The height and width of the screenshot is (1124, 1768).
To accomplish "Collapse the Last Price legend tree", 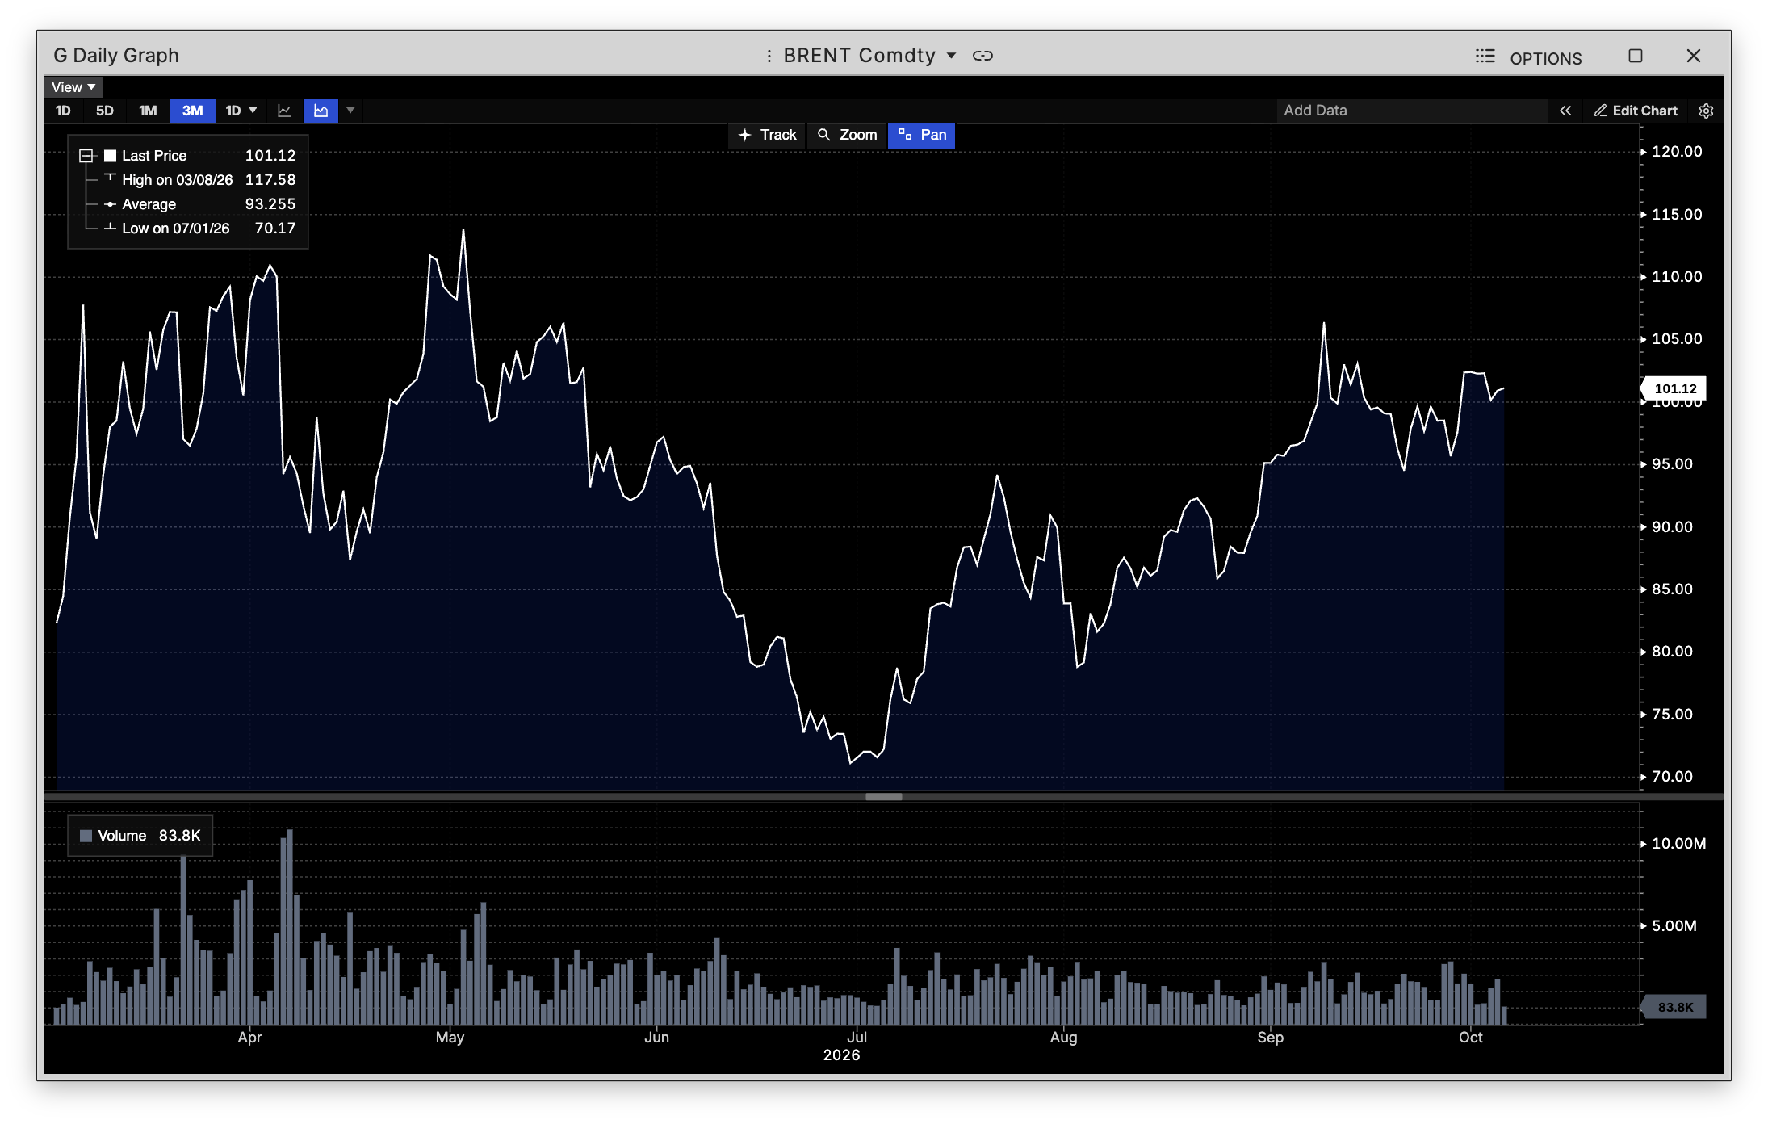I will 86,156.
